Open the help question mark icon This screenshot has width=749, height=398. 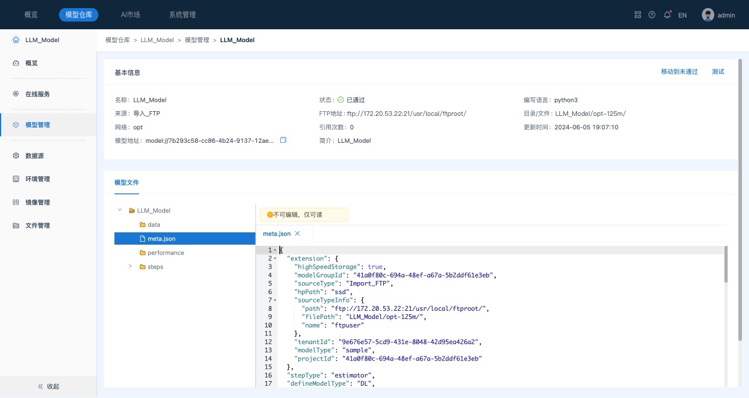tap(652, 15)
